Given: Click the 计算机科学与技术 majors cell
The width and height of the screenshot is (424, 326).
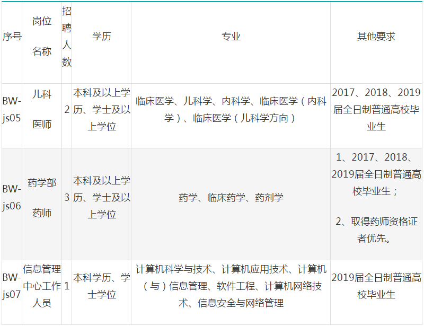Looking at the screenshot, I should pos(231,286).
